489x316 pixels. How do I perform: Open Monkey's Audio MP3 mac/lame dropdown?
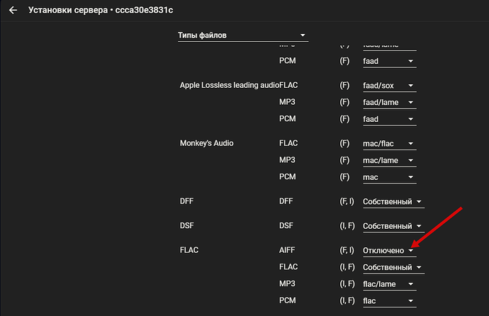coord(390,161)
